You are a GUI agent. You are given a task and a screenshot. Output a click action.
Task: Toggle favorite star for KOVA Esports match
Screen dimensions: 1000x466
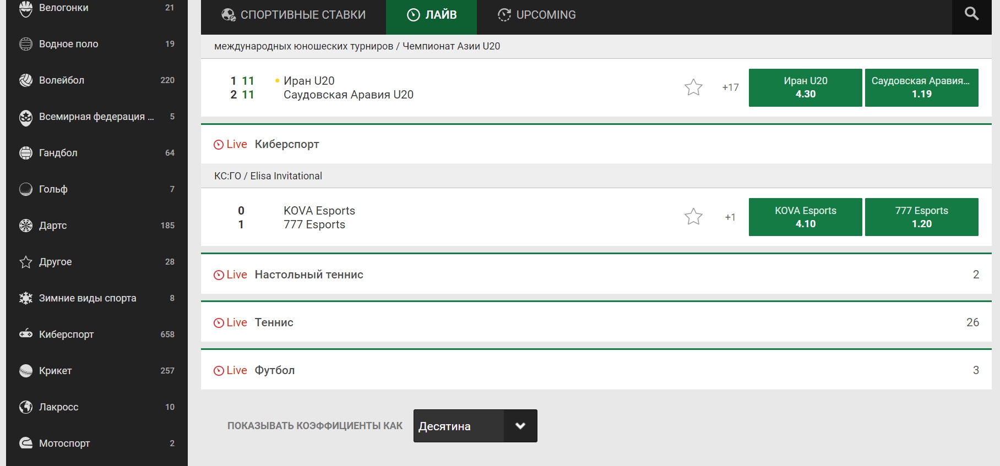(693, 217)
